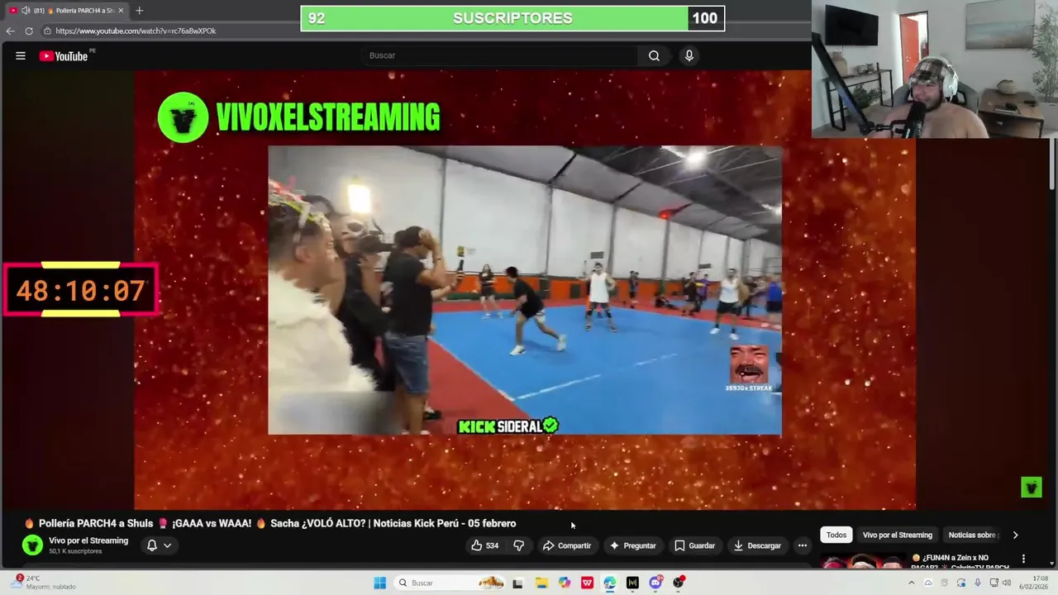This screenshot has height=595, width=1058.
Task: Open the Windows Start menu
Action: pos(379,583)
